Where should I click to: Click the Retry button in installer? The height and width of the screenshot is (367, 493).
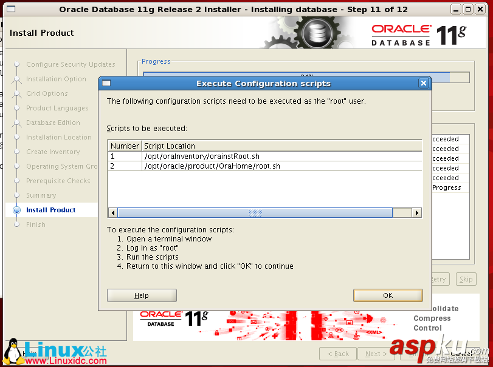(441, 279)
